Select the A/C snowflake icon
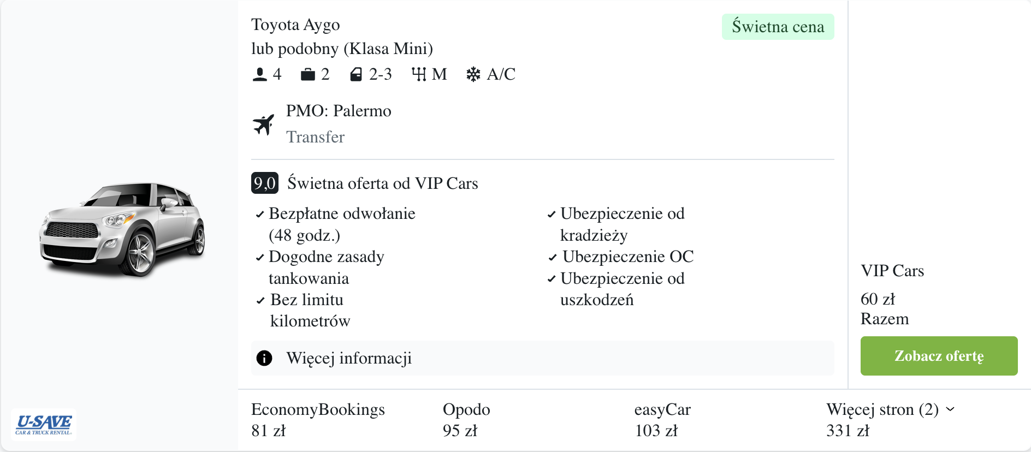Viewport: 1031px width, 452px height. point(473,74)
